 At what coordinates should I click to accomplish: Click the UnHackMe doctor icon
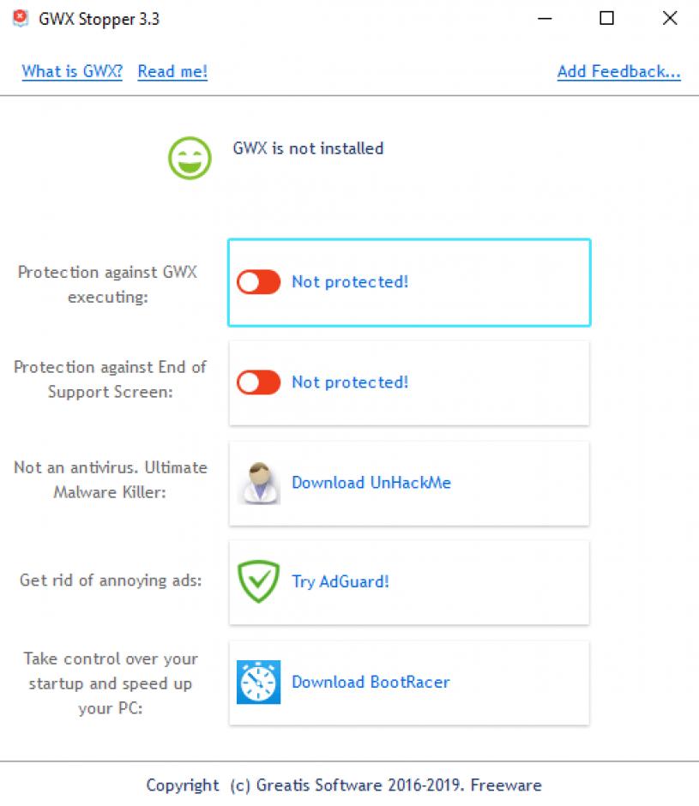(259, 483)
